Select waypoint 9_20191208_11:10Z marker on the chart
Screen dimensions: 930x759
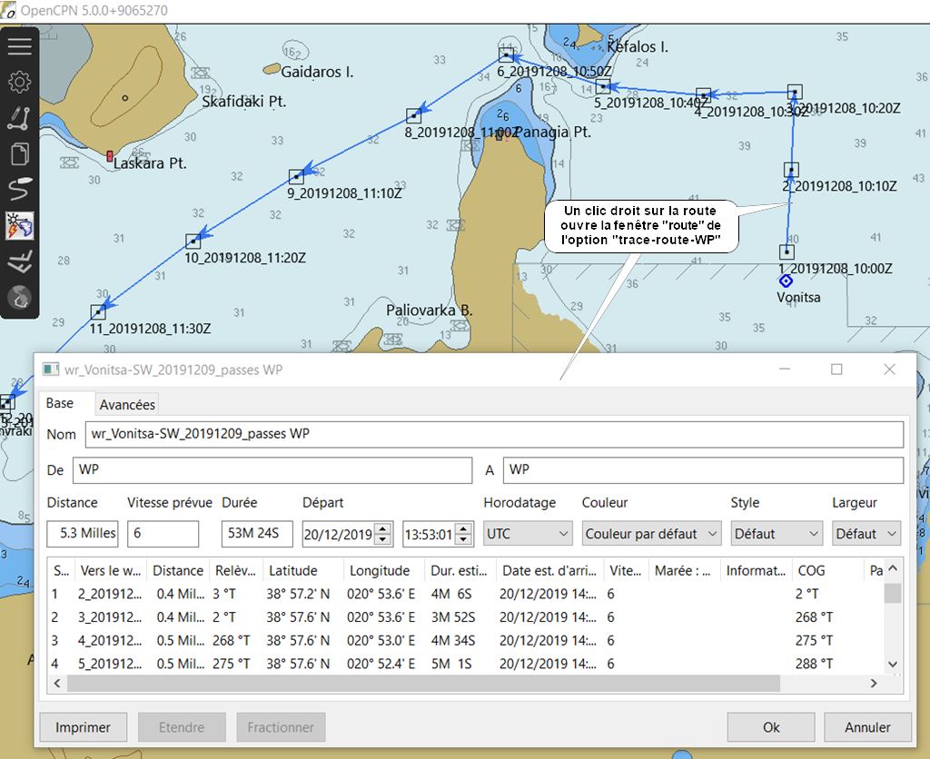[296, 176]
